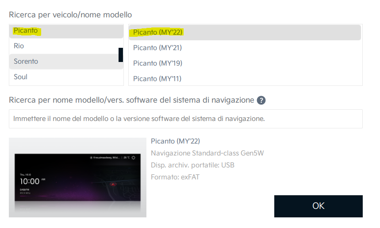Click the Disp. archiv. portatile: USB line
The height and width of the screenshot is (228, 380).
tap(193, 165)
